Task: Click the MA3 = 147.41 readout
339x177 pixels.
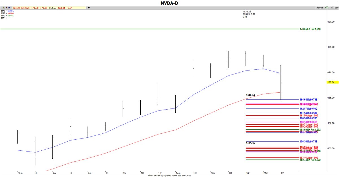Action: point(7,16)
